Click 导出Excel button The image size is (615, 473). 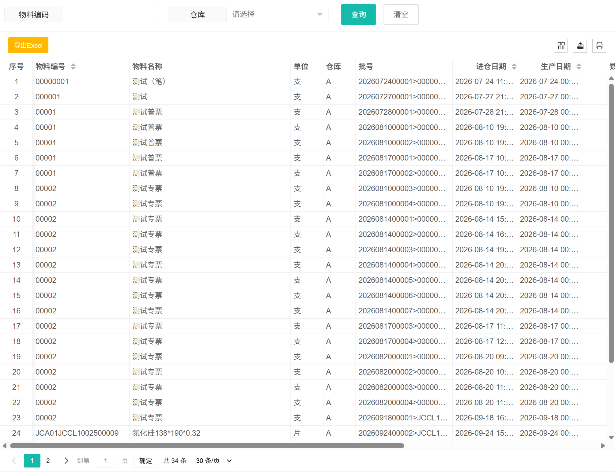pyautogui.click(x=28, y=45)
